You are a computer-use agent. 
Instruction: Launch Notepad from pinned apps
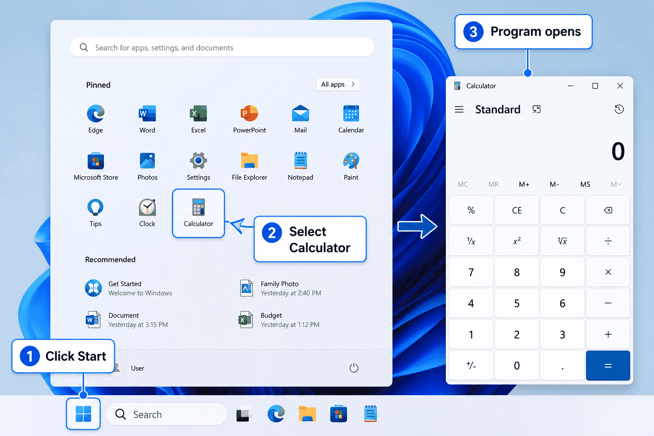click(x=301, y=166)
